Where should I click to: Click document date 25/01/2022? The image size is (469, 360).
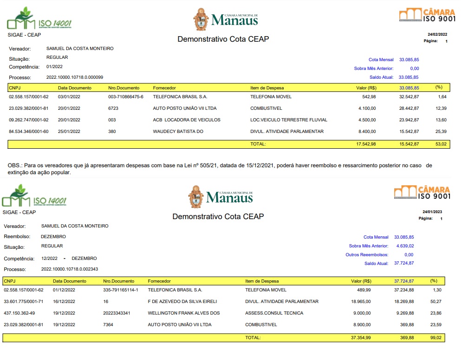click(69, 131)
